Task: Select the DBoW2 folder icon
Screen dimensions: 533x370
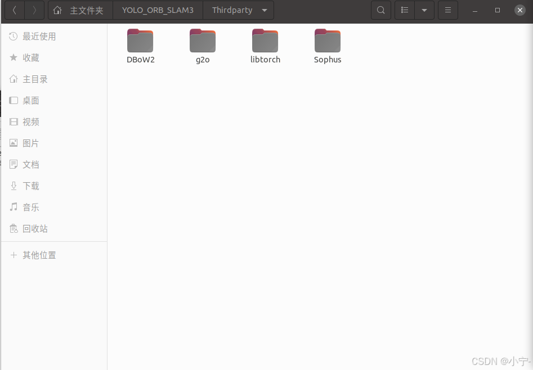Action: point(140,40)
